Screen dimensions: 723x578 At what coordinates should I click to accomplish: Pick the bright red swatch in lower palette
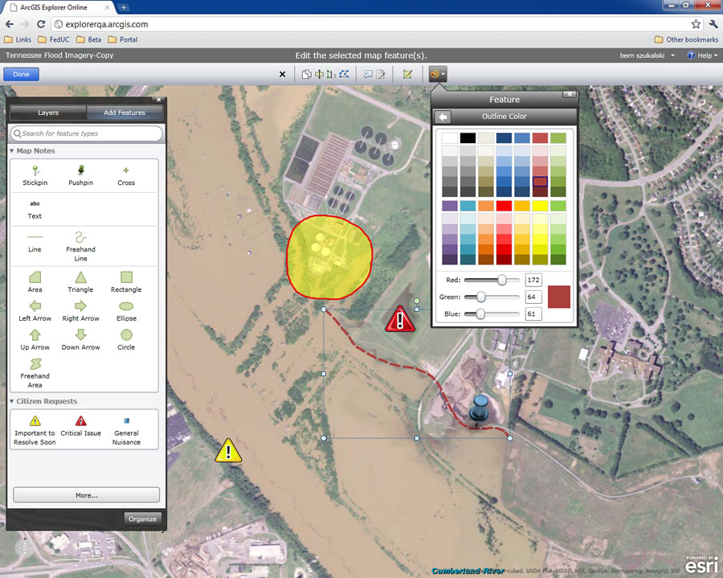(504, 206)
